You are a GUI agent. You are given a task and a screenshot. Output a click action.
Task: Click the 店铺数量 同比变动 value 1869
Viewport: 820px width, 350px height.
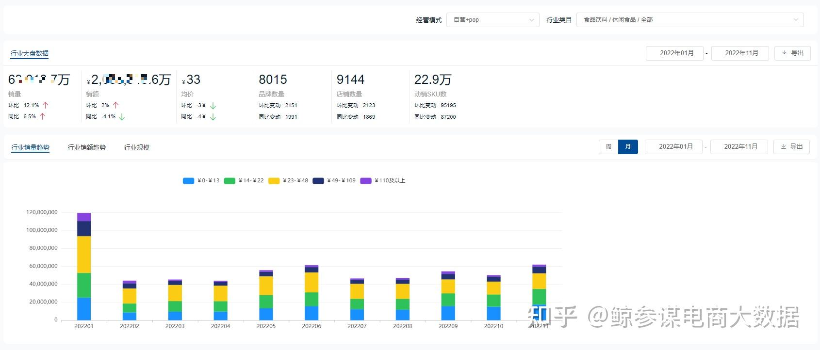click(x=369, y=117)
